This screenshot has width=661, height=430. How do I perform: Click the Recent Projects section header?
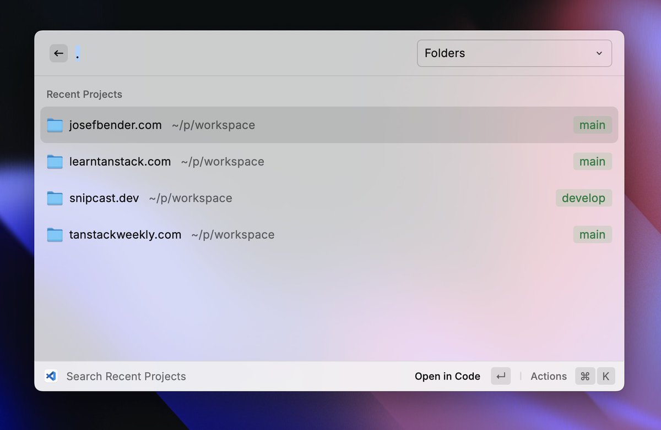pyautogui.click(x=84, y=95)
